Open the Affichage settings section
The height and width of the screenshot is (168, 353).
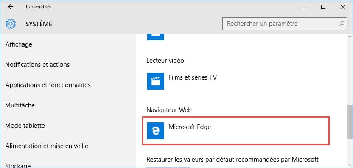[x=19, y=44]
